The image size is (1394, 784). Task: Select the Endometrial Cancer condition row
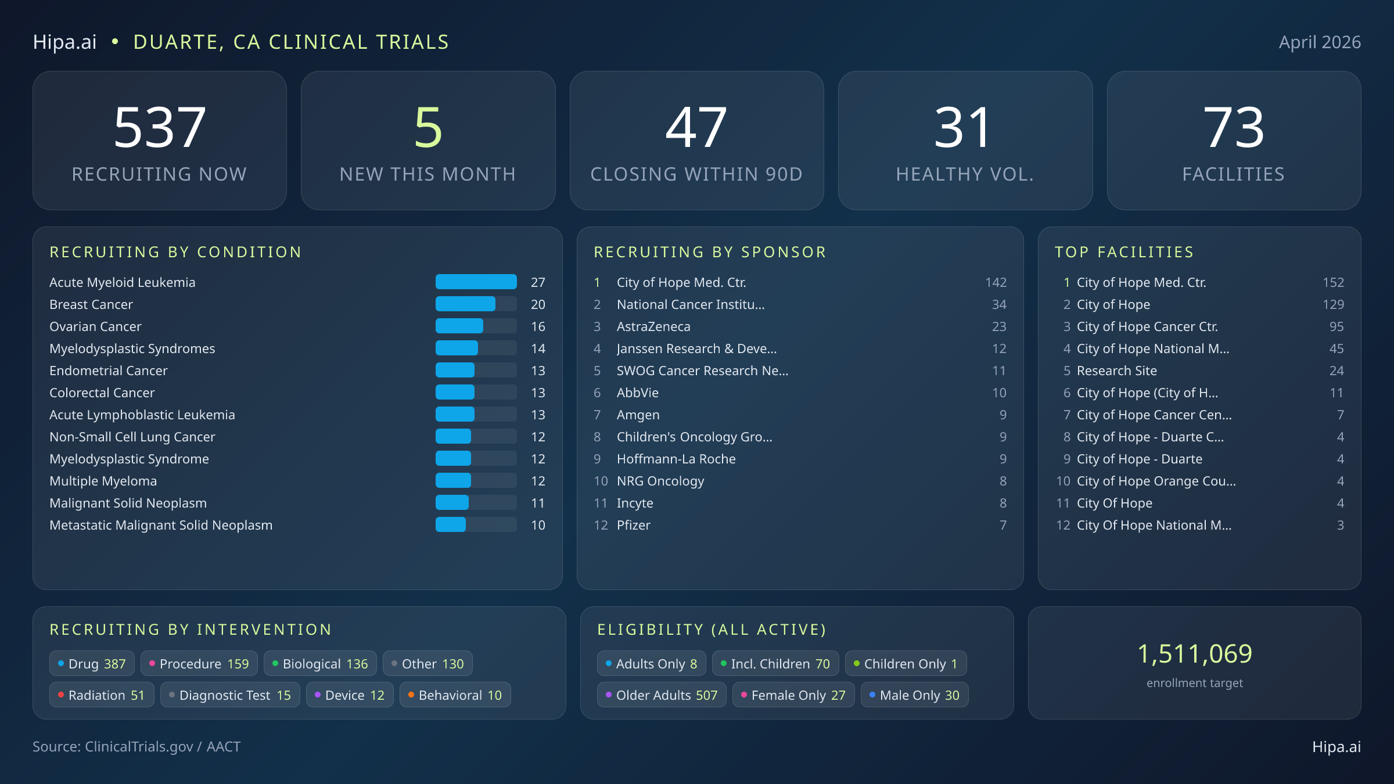297,370
